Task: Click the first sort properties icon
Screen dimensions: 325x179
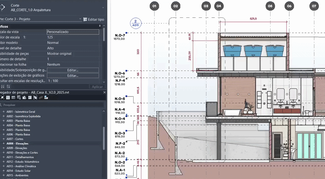Action: click(2, 86)
